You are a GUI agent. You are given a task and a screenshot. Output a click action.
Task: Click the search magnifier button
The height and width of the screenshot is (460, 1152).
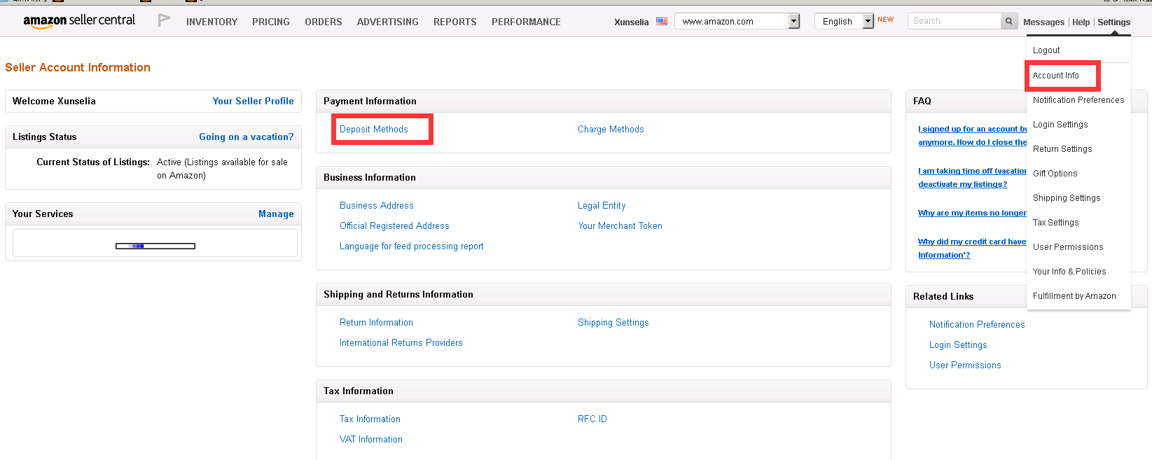1008,21
